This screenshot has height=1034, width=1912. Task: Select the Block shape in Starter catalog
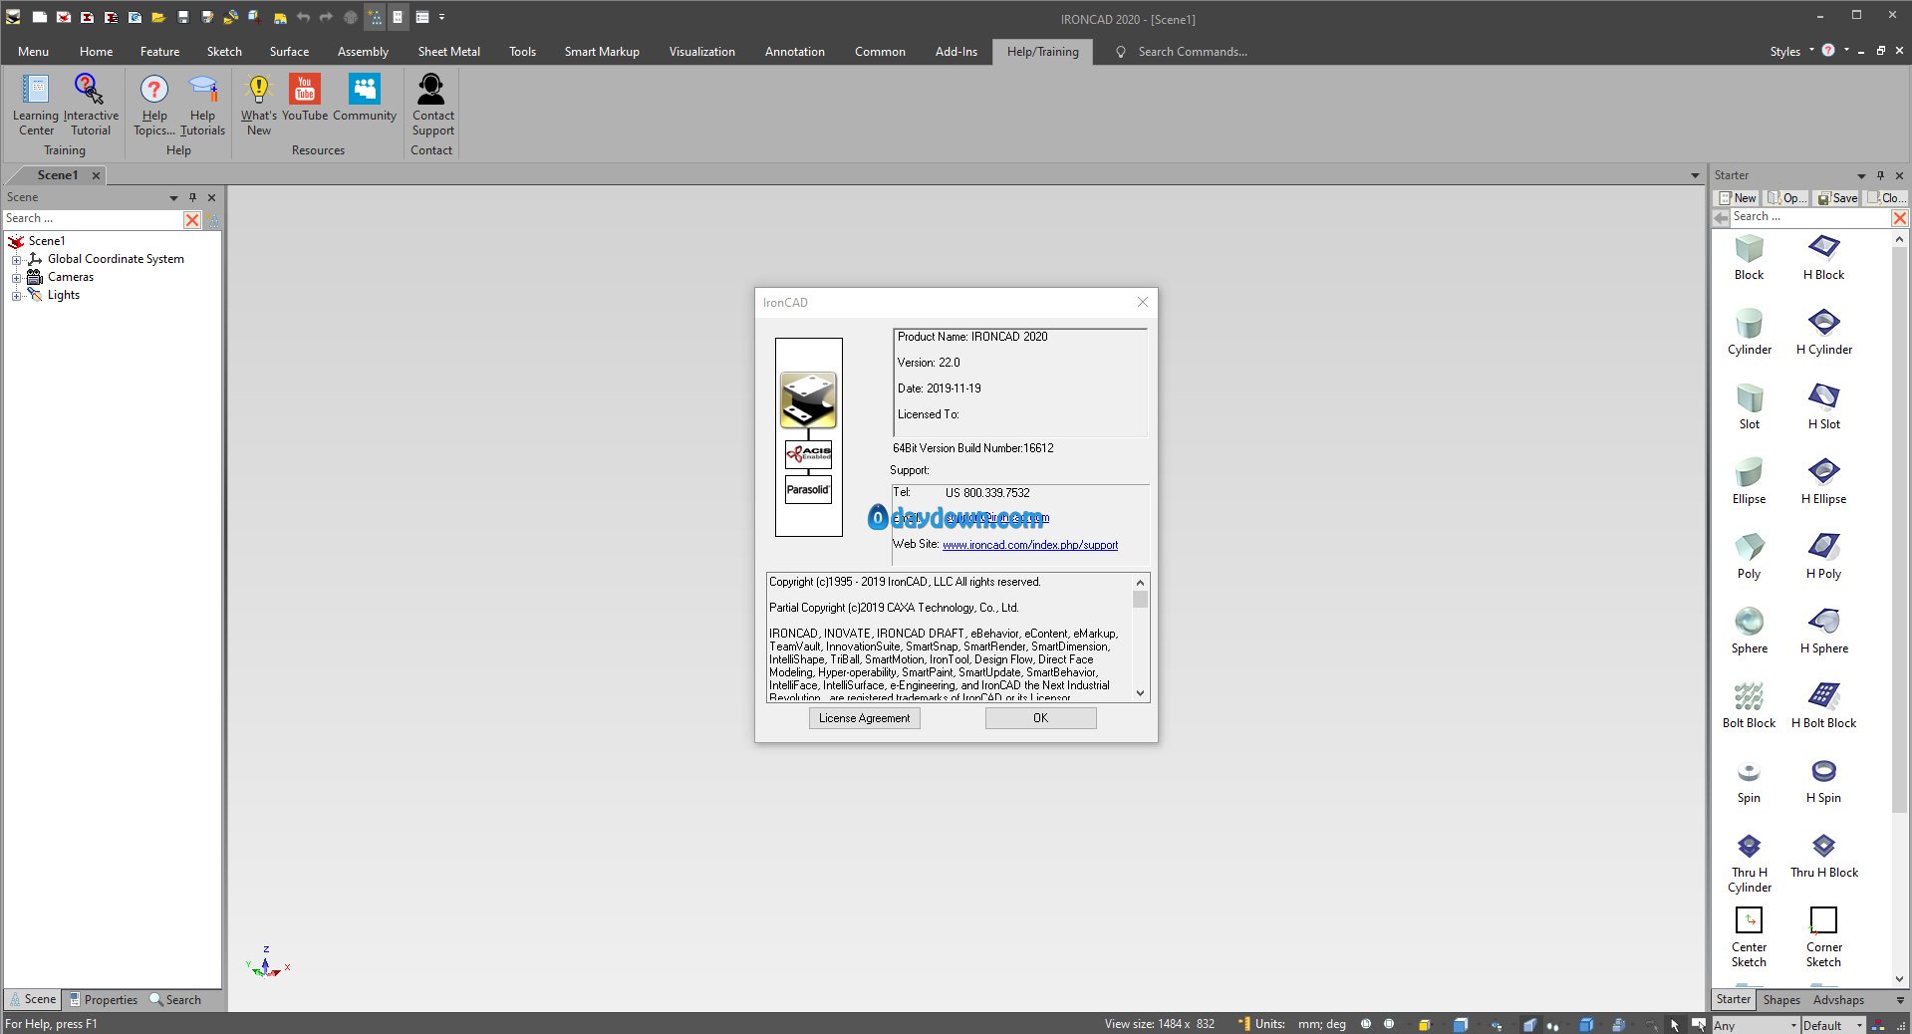[1749, 258]
